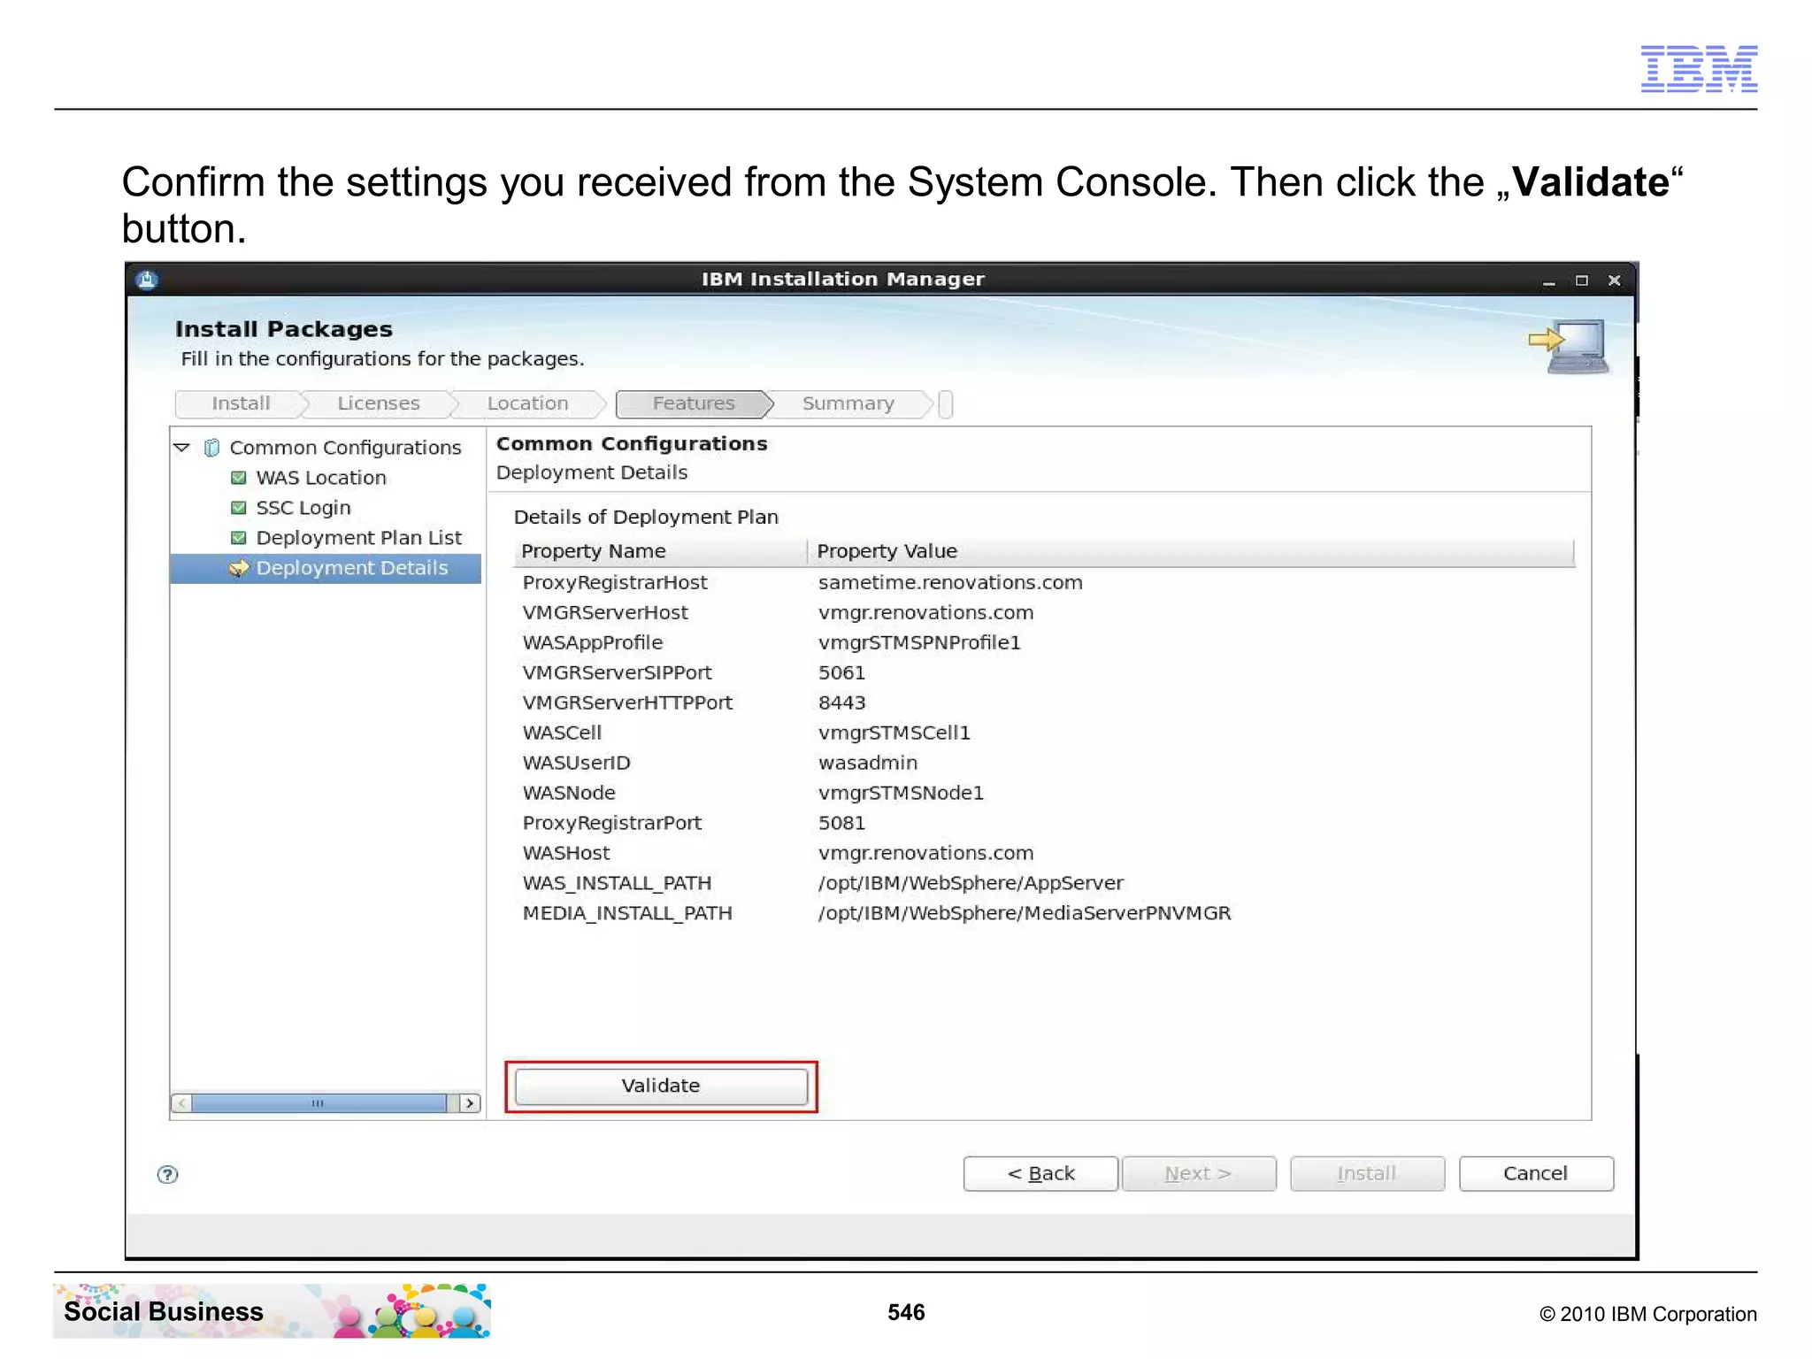Close the IBM Installation Manager window
1812x1359 pixels.
click(x=1614, y=280)
